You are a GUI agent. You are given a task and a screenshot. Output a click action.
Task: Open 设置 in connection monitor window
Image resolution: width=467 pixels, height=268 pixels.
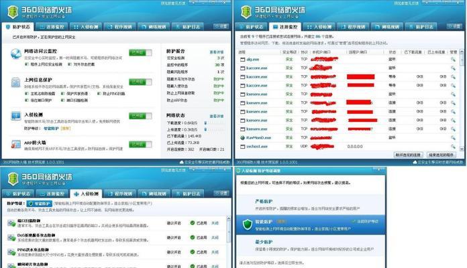pyautogui.click(x=454, y=27)
